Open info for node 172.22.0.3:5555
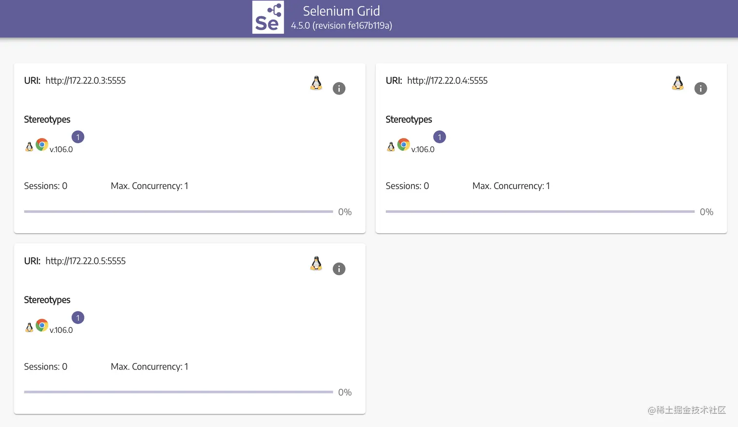 coord(339,88)
